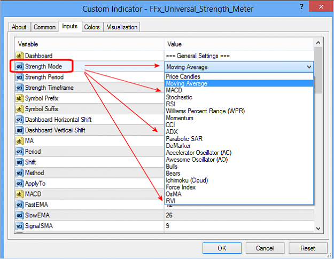Select the Strength Timeframe label
This screenshot has width=334, height=259.
pos(49,88)
